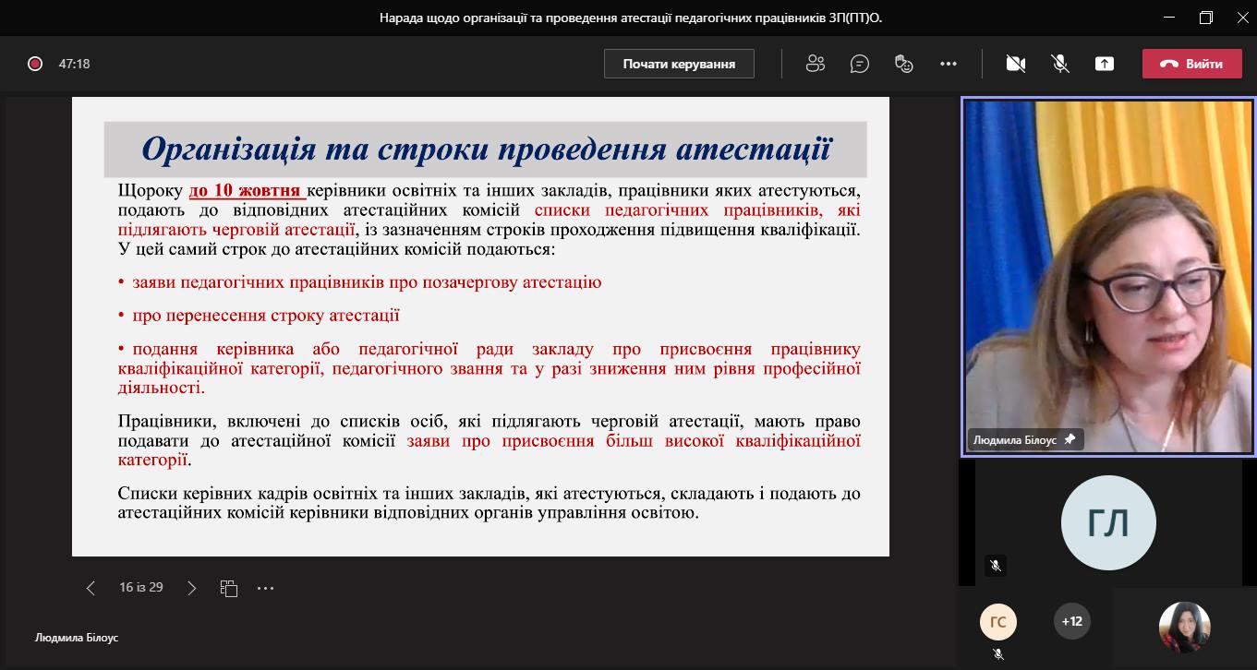Click the recording indicator icon
Viewport: 1257px width, 670px height.
coord(35,64)
